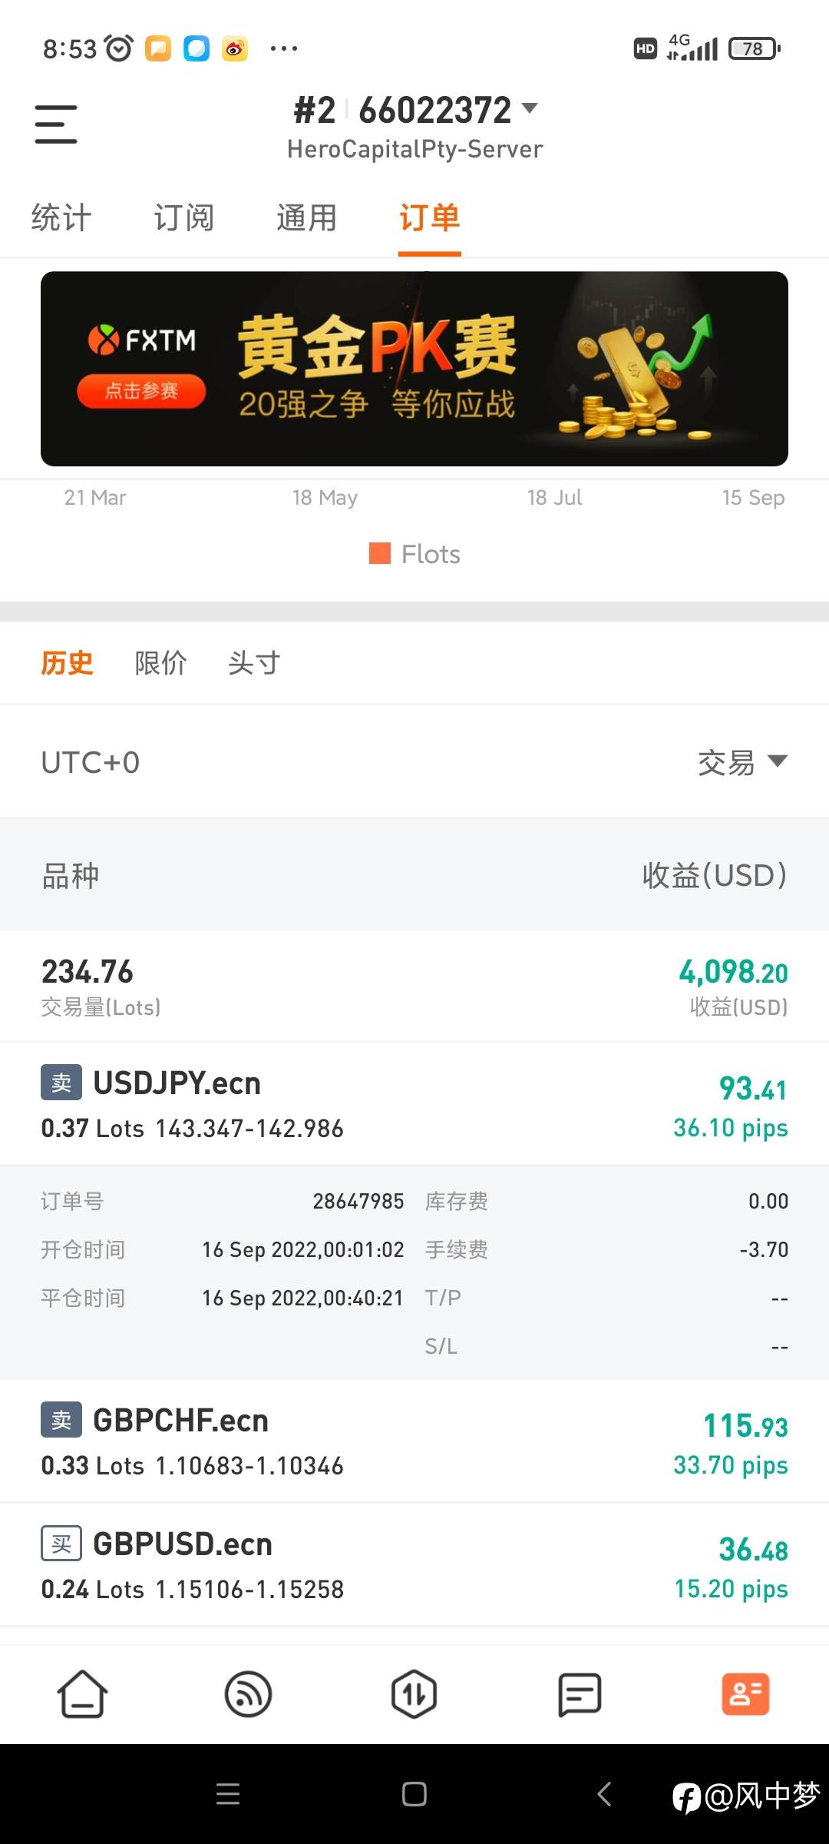
Task: Expand the GBPCHF.ecn order row
Action: tap(414, 1441)
